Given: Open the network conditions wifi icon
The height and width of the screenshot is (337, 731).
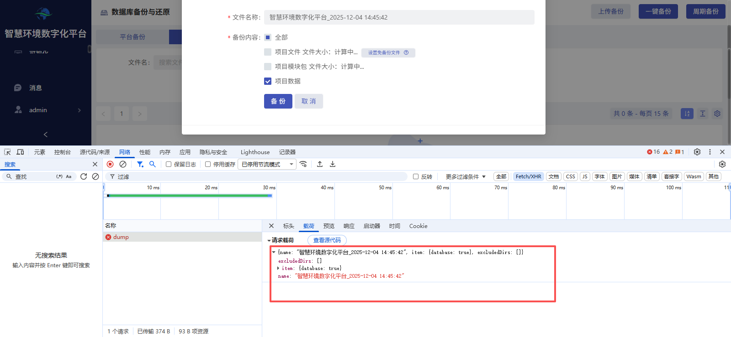Looking at the screenshot, I should (x=303, y=164).
